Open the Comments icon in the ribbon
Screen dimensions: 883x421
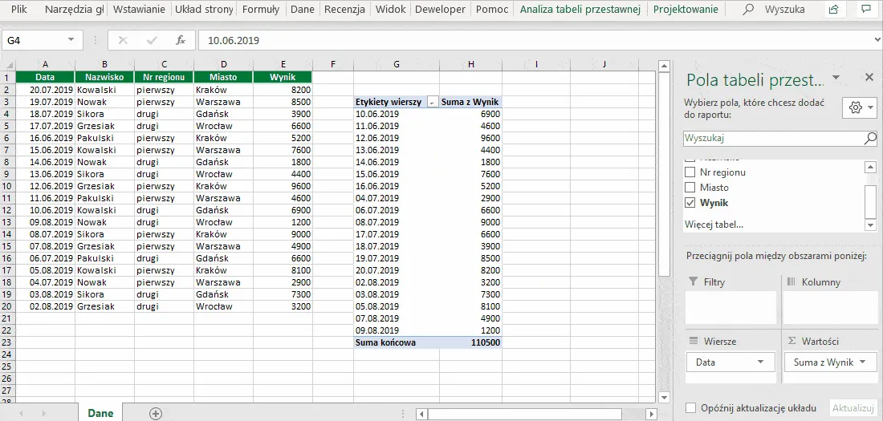pyautogui.click(x=865, y=10)
